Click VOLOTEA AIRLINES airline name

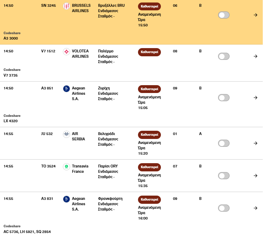point(80,54)
